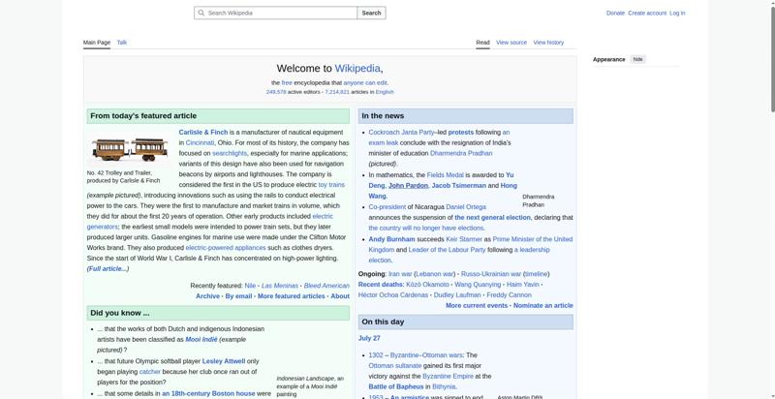Open the Fields Medal link
Viewport: 775px width, 399px height.
pyautogui.click(x=446, y=175)
